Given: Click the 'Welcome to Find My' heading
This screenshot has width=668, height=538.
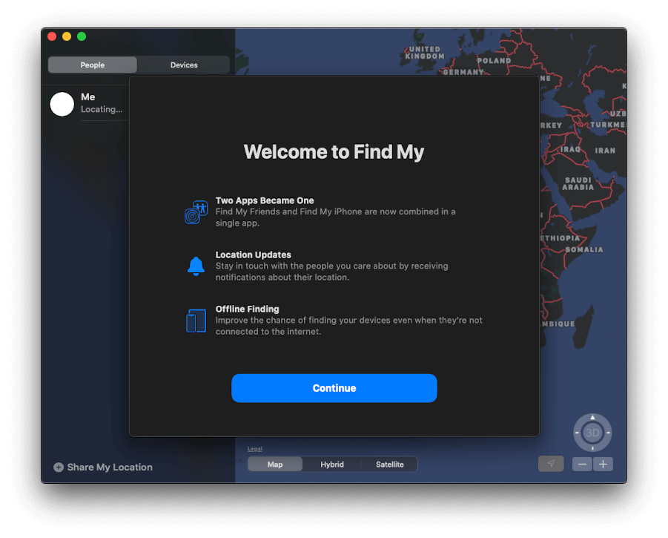Looking at the screenshot, I should (334, 152).
